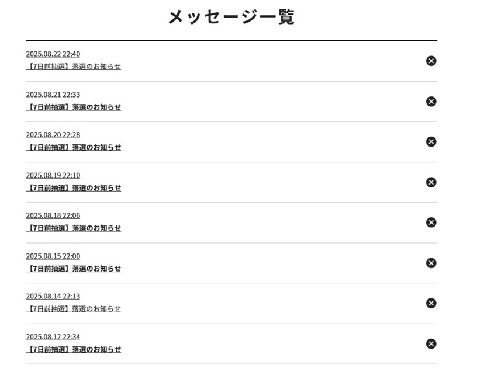Open the 【7日前抽選】 message under 2025.08.15
Screen dimensions: 484x372
pos(74,269)
